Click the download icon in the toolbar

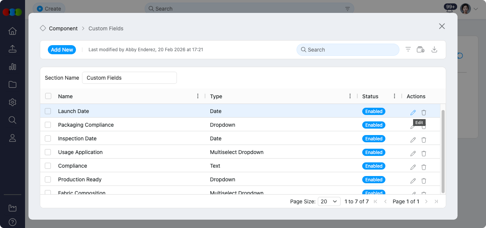[435, 49]
